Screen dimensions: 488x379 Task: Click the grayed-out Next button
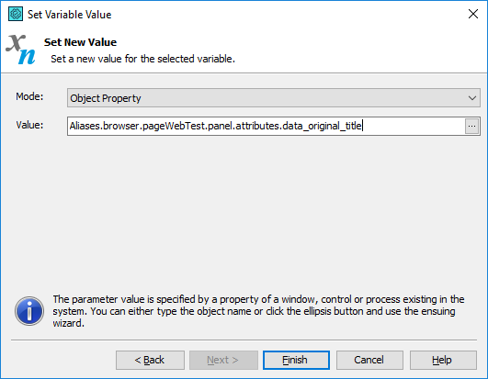223,360
